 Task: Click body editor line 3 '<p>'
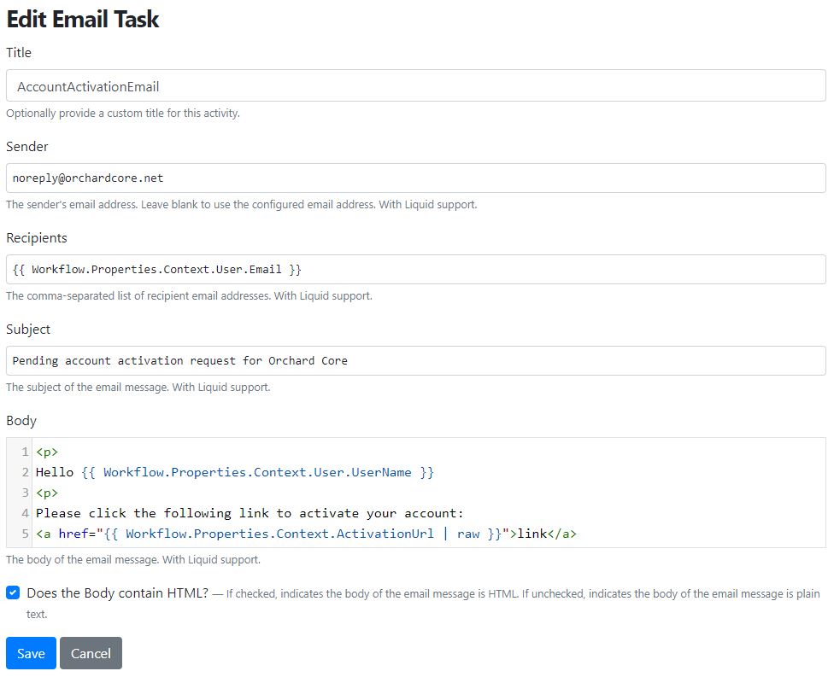tap(47, 493)
